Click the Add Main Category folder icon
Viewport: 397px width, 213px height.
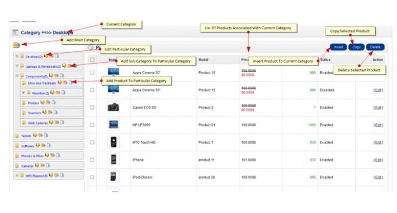pyautogui.click(x=16, y=45)
